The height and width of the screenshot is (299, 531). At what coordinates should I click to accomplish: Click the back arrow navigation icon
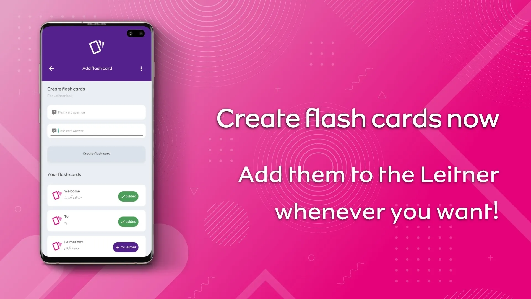51,68
